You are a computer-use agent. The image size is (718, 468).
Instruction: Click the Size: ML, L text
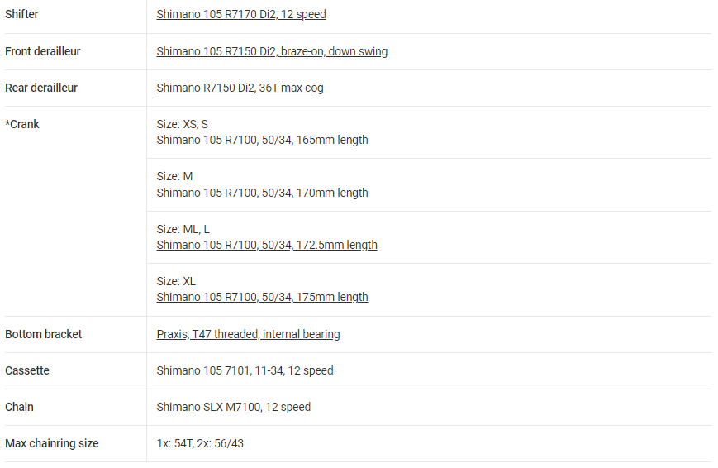tap(183, 229)
